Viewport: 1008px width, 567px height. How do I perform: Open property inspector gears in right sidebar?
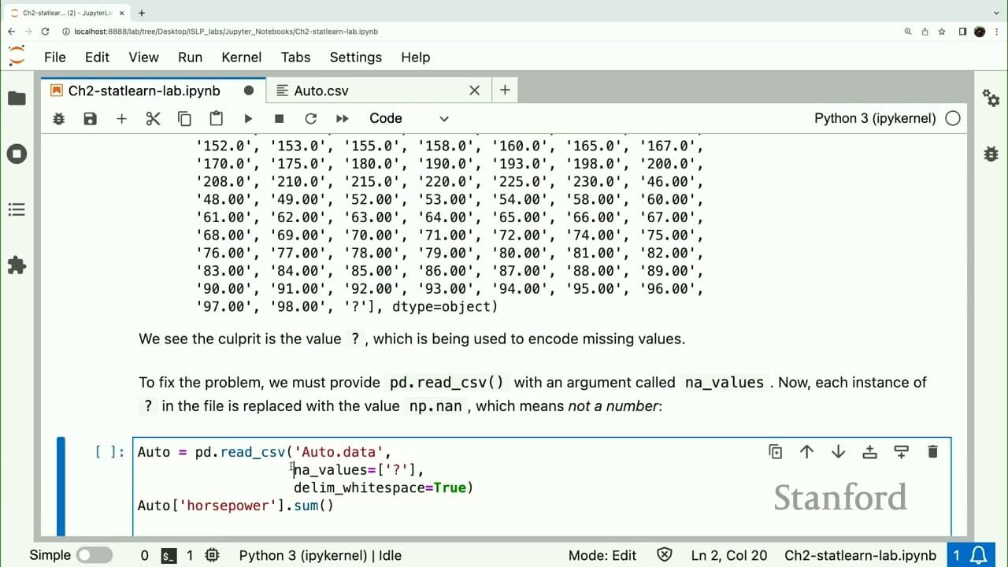point(991,98)
